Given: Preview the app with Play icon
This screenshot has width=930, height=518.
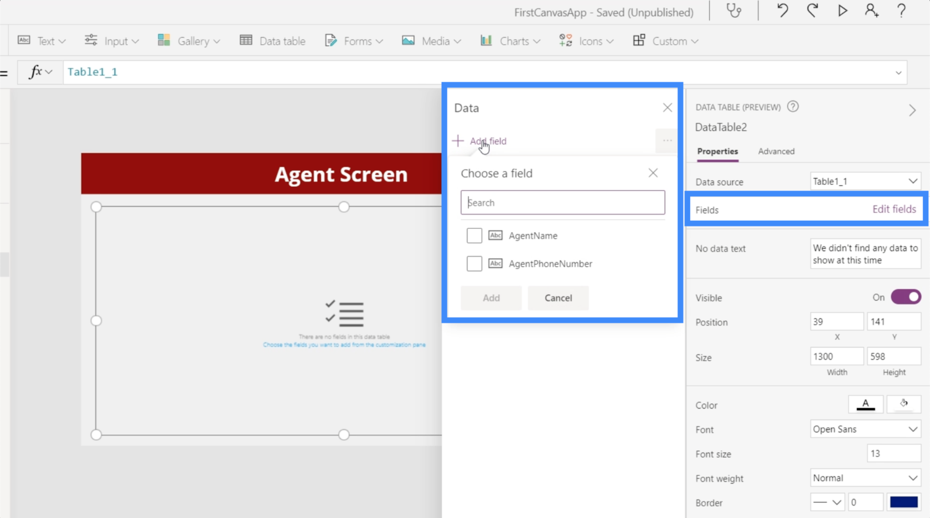Looking at the screenshot, I should tap(842, 11).
